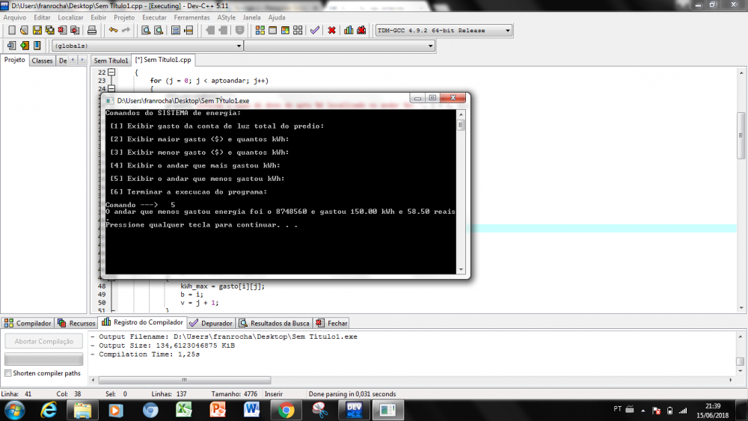Click the Save file toolbar icon
The image size is (748, 421).
tap(37, 31)
